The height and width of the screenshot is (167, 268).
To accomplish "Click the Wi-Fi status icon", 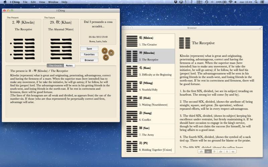I will (230, 2).
